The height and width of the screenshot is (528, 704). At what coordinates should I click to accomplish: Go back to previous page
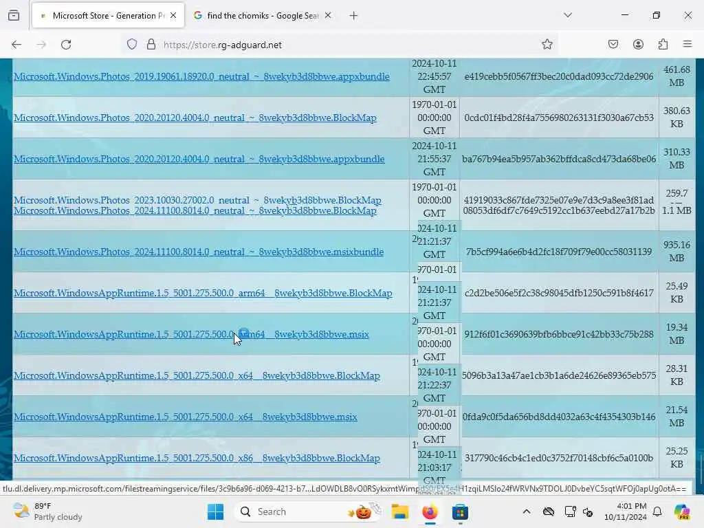pos(16,45)
